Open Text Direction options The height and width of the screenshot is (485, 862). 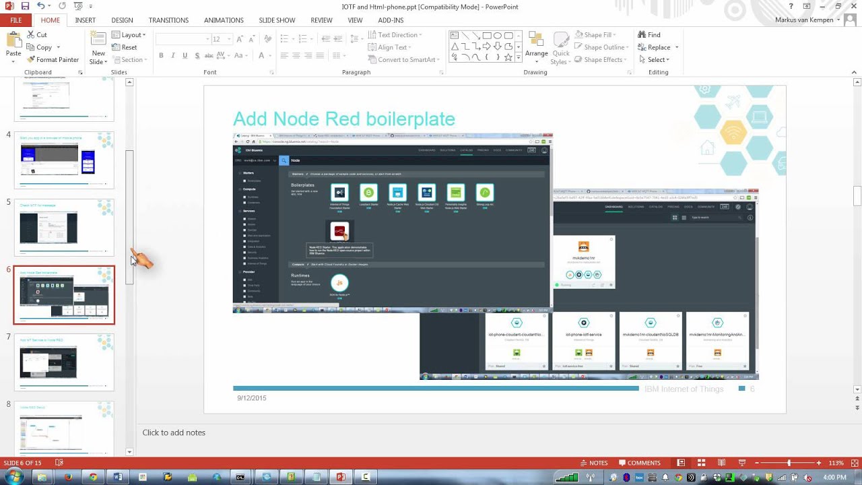(x=395, y=34)
